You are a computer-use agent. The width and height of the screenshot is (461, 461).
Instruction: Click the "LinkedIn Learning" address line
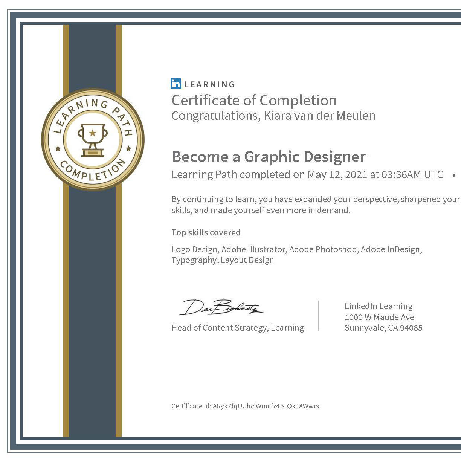379,306
